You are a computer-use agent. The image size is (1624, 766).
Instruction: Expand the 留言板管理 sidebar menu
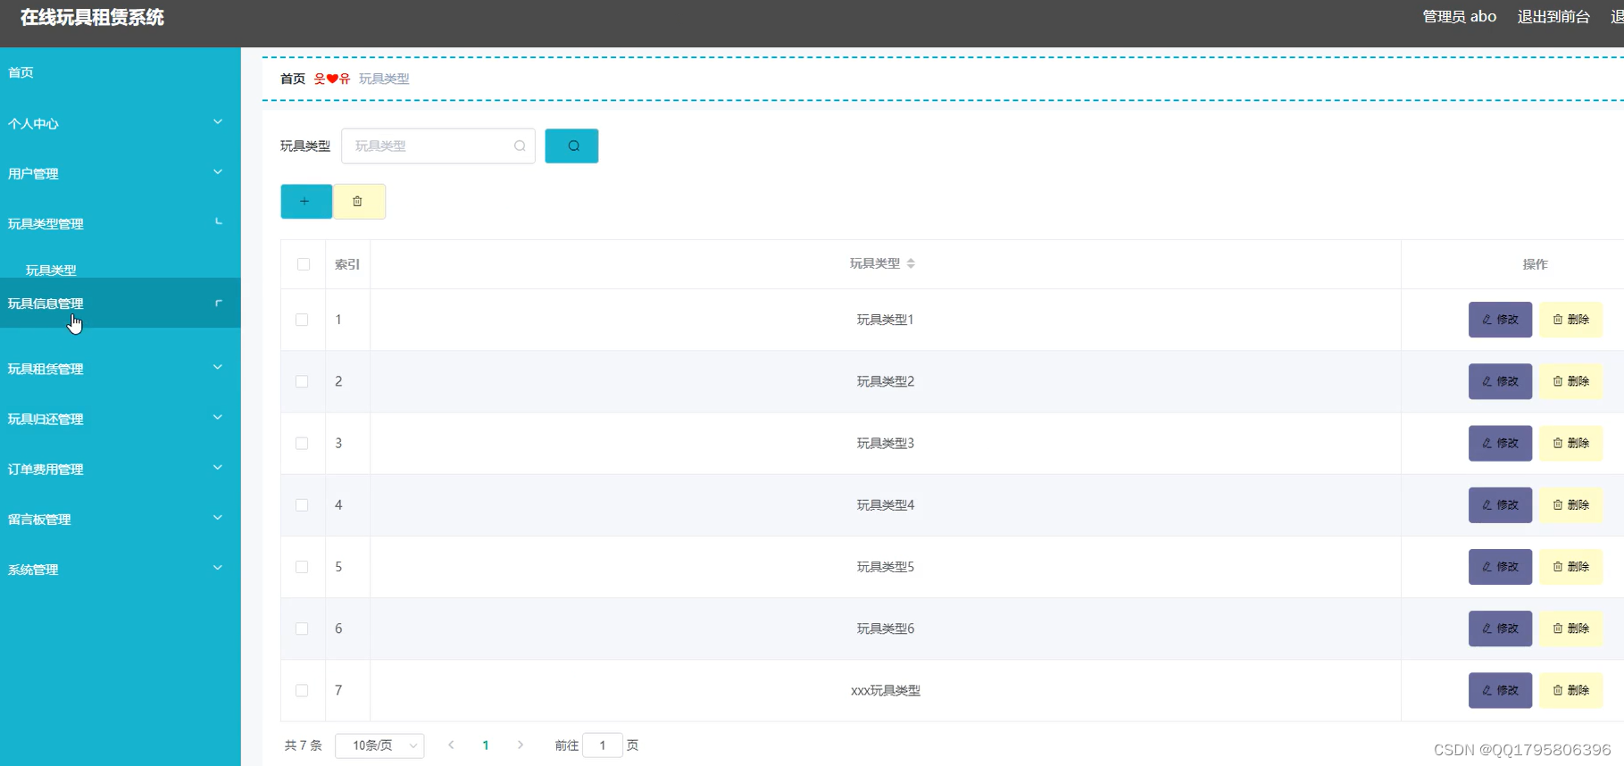point(120,519)
